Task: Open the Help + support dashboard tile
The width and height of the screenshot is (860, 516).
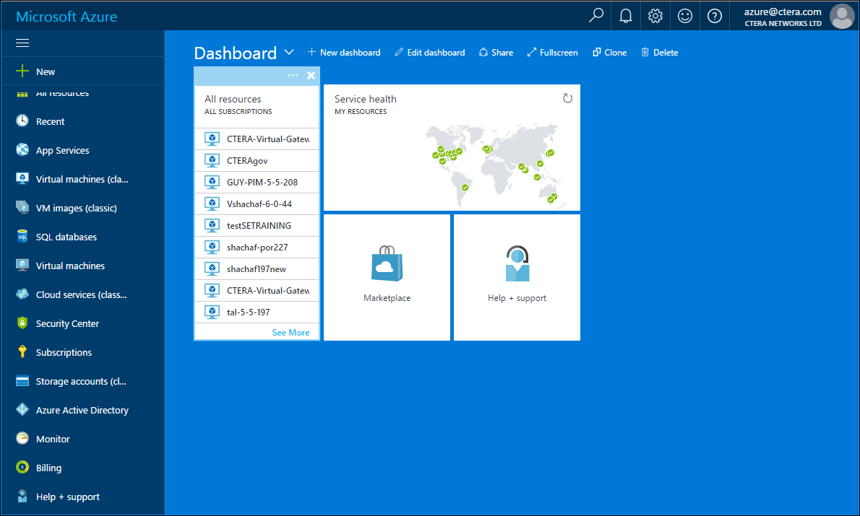Action: (x=517, y=277)
